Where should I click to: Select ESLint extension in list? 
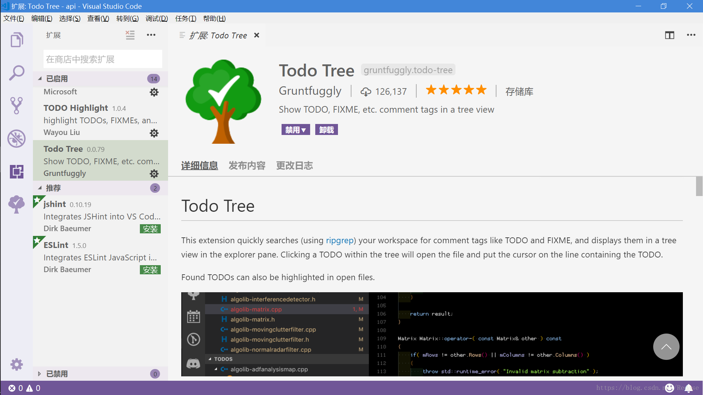pos(100,257)
